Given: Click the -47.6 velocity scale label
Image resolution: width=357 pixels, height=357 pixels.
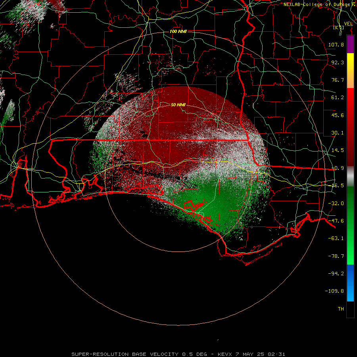Looking at the screenshot, I should (x=336, y=221).
